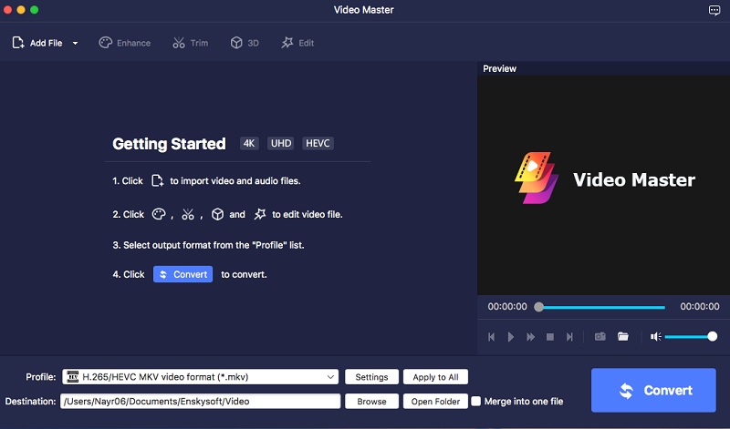Image resolution: width=730 pixels, height=429 pixels.
Task: Take a snapshot with the camera icon
Action: tap(600, 336)
